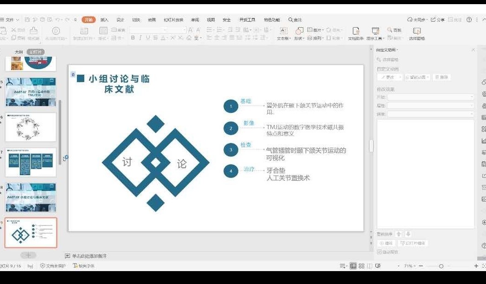Open the Insert (插入) ribbon tab
The image size is (486, 284).
click(104, 20)
